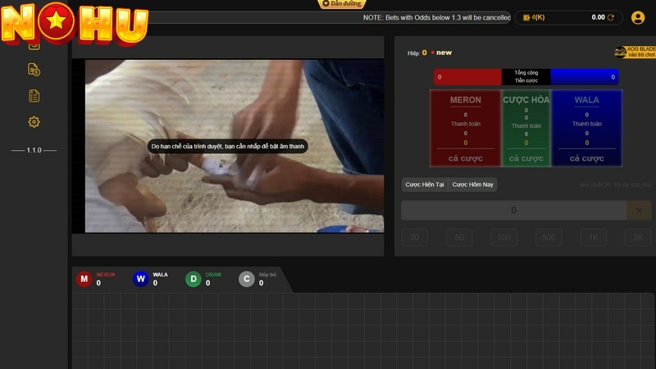The height and width of the screenshot is (369, 656).
Task: Click the red Meron total bet bar
Action: point(467,77)
